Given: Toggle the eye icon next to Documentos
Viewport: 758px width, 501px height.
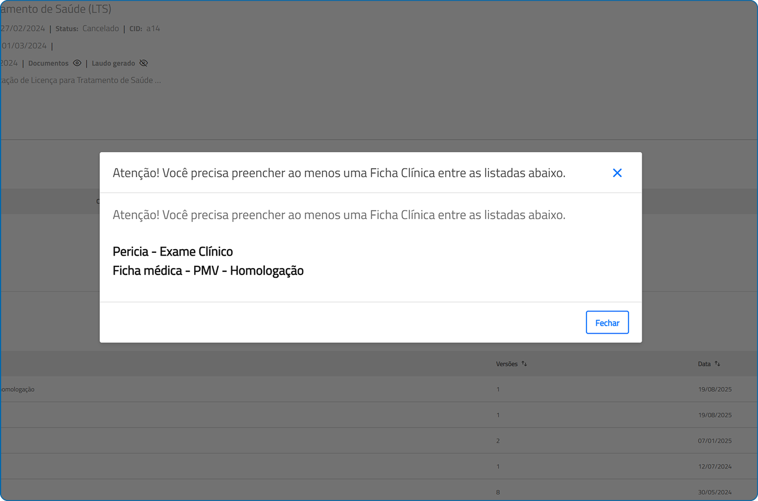Looking at the screenshot, I should [x=77, y=63].
